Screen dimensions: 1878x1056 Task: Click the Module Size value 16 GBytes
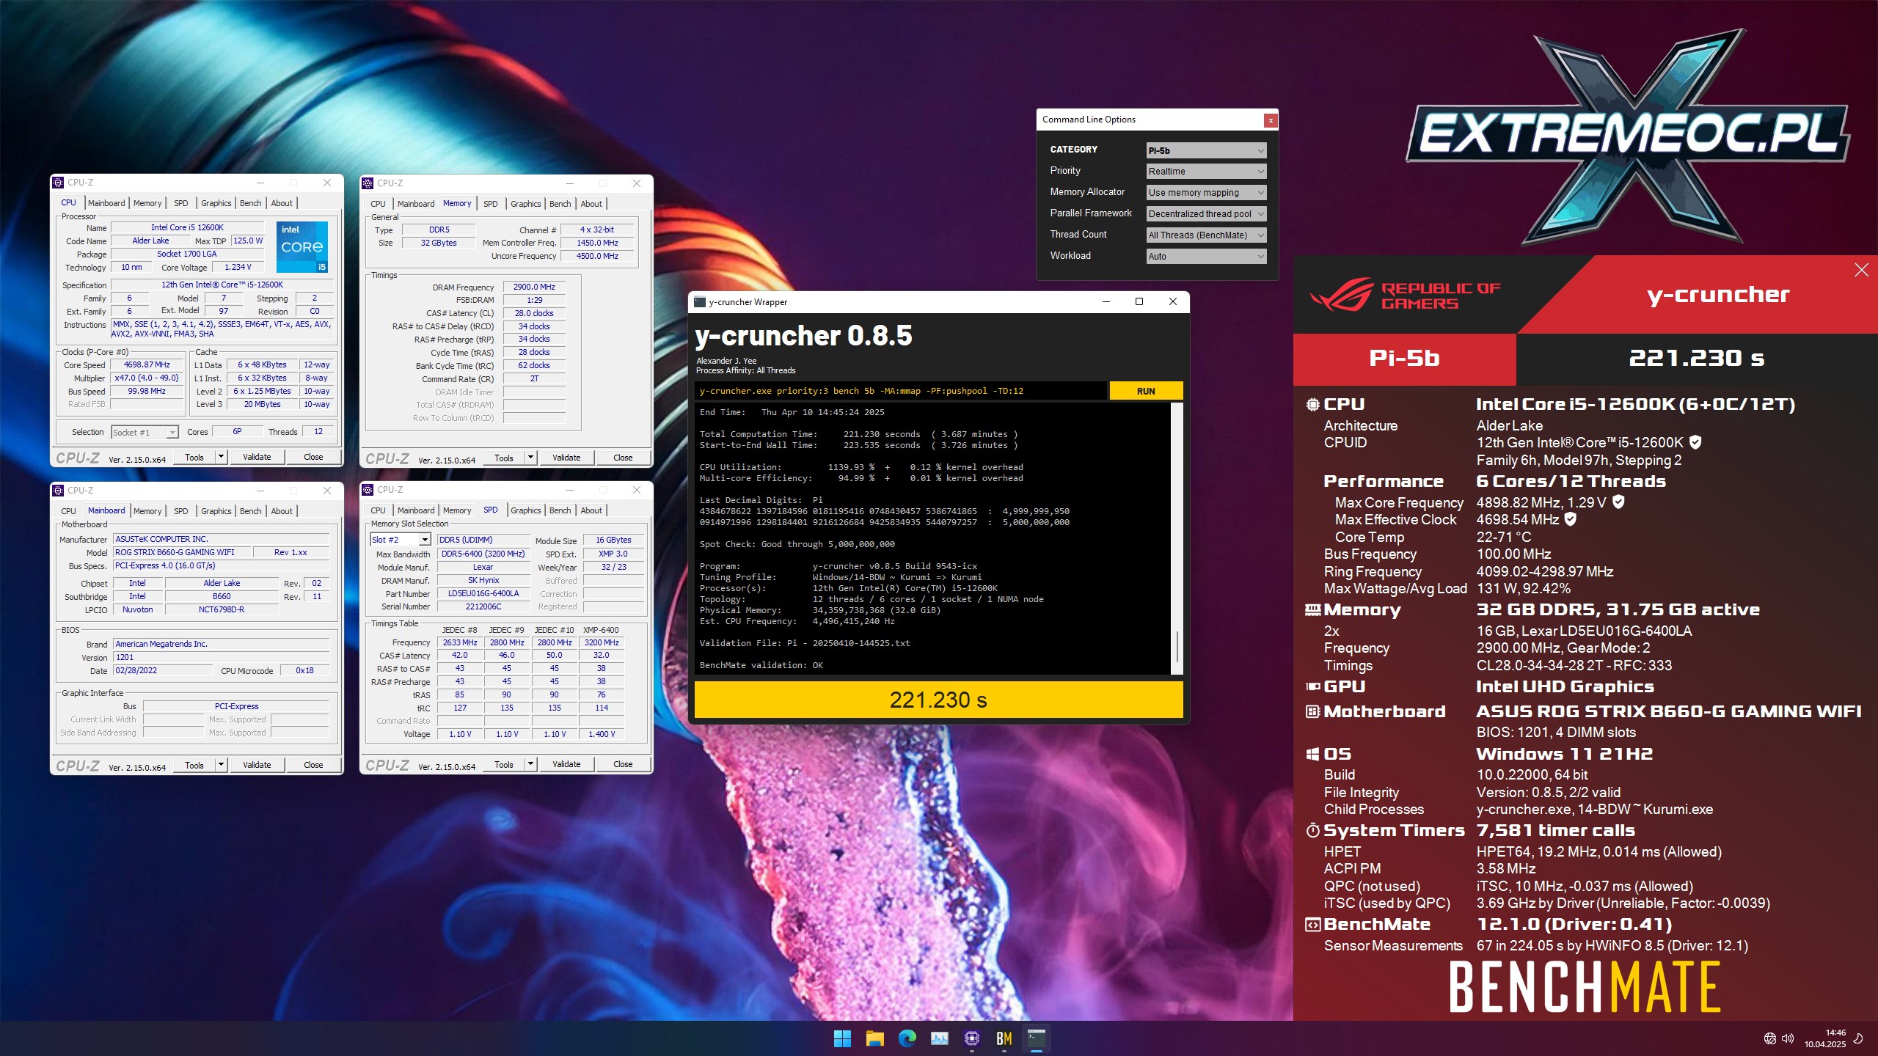click(x=613, y=540)
